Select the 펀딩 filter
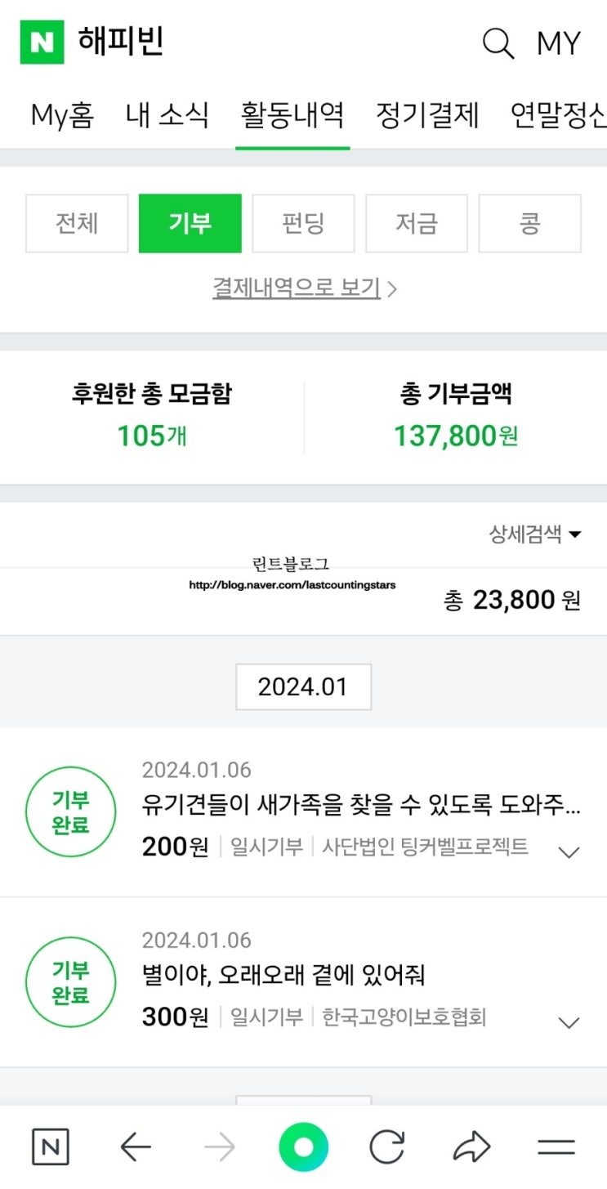607x1189 pixels. tap(303, 223)
